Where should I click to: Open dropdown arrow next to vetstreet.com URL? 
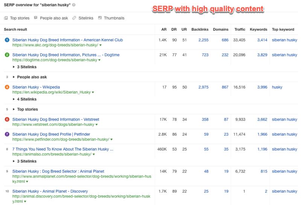[x=97, y=125]
